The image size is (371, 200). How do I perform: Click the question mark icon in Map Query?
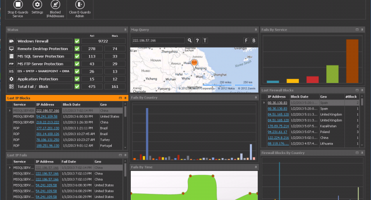[x=198, y=40]
